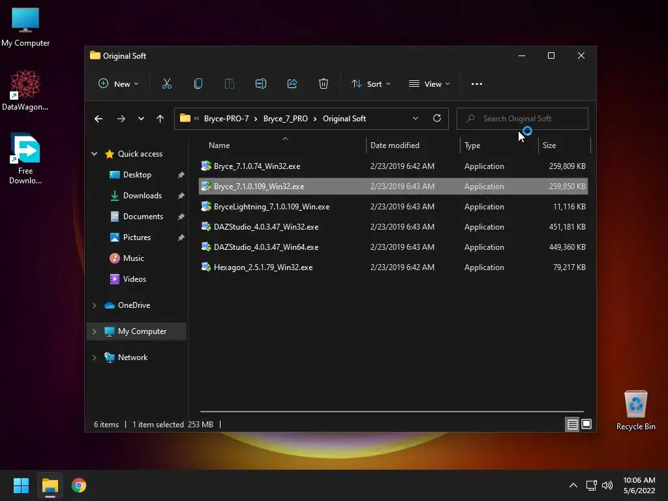
Task: Click the Copy icon in toolbar
Action: pos(198,84)
